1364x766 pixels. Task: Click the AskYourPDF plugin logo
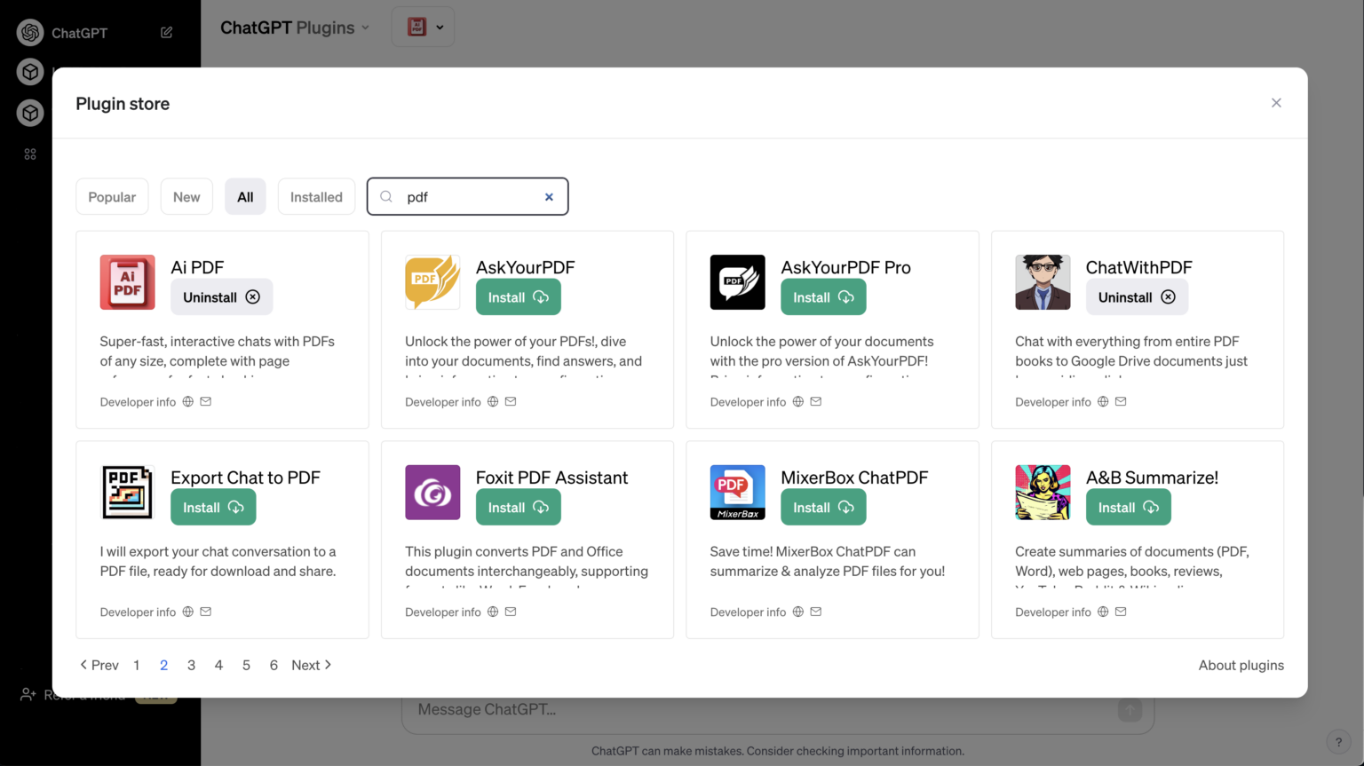point(432,282)
